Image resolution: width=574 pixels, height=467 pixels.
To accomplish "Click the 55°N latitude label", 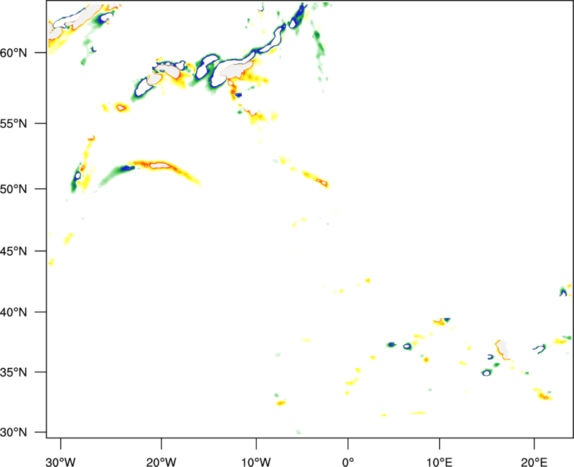I will (14, 124).
